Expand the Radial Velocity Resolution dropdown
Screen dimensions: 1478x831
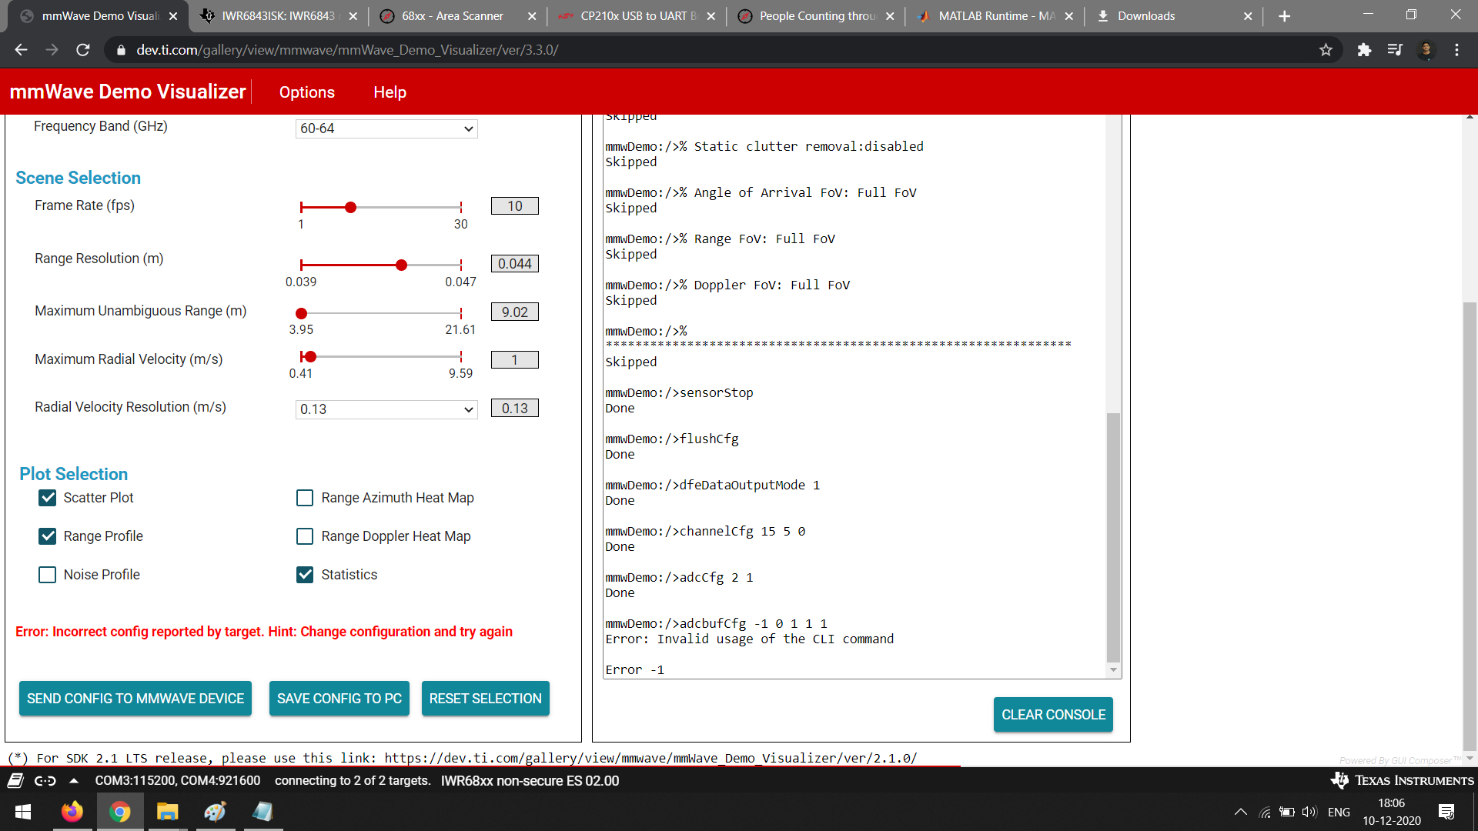[x=386, y=409]
